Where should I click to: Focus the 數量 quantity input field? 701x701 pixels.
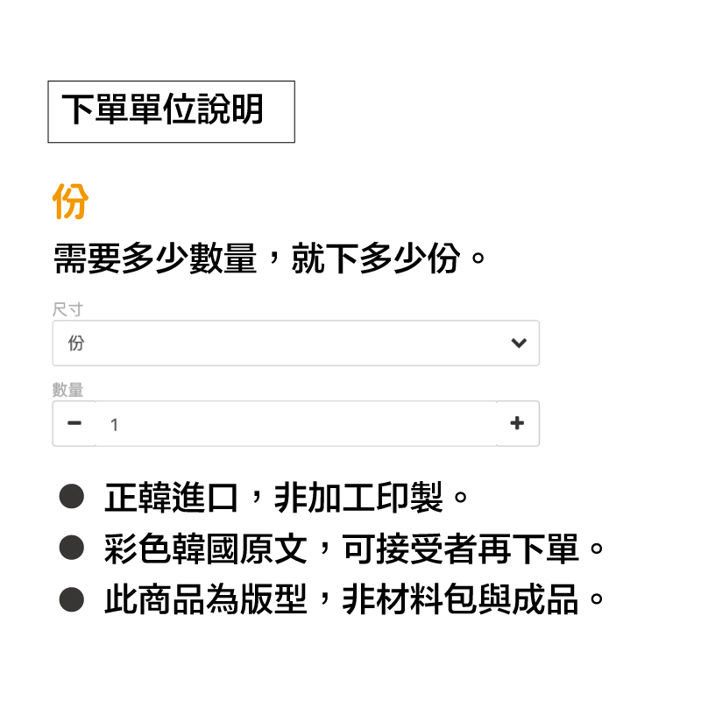295,424
